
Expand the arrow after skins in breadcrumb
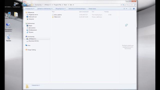tap(73, 5)
